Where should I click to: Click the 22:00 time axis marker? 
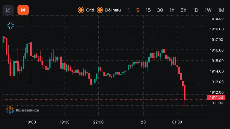click(99, 122)
